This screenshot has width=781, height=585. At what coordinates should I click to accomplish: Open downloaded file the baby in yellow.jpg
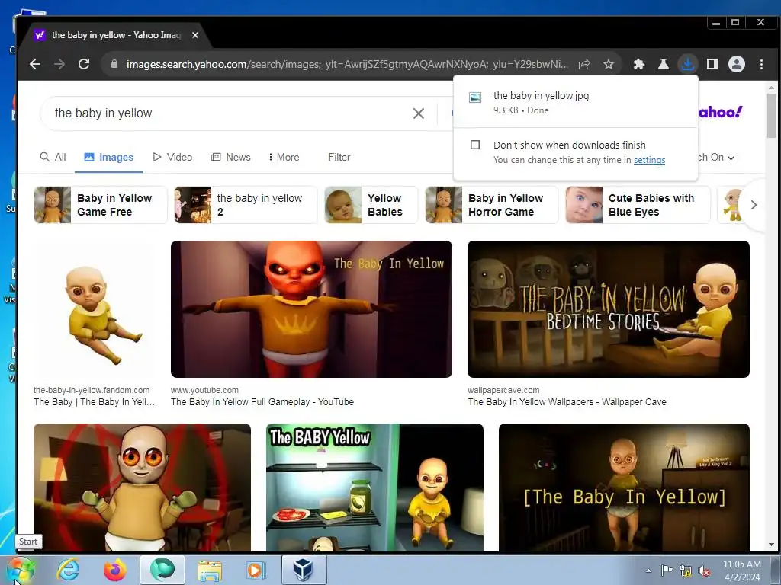tap(541, 95)
